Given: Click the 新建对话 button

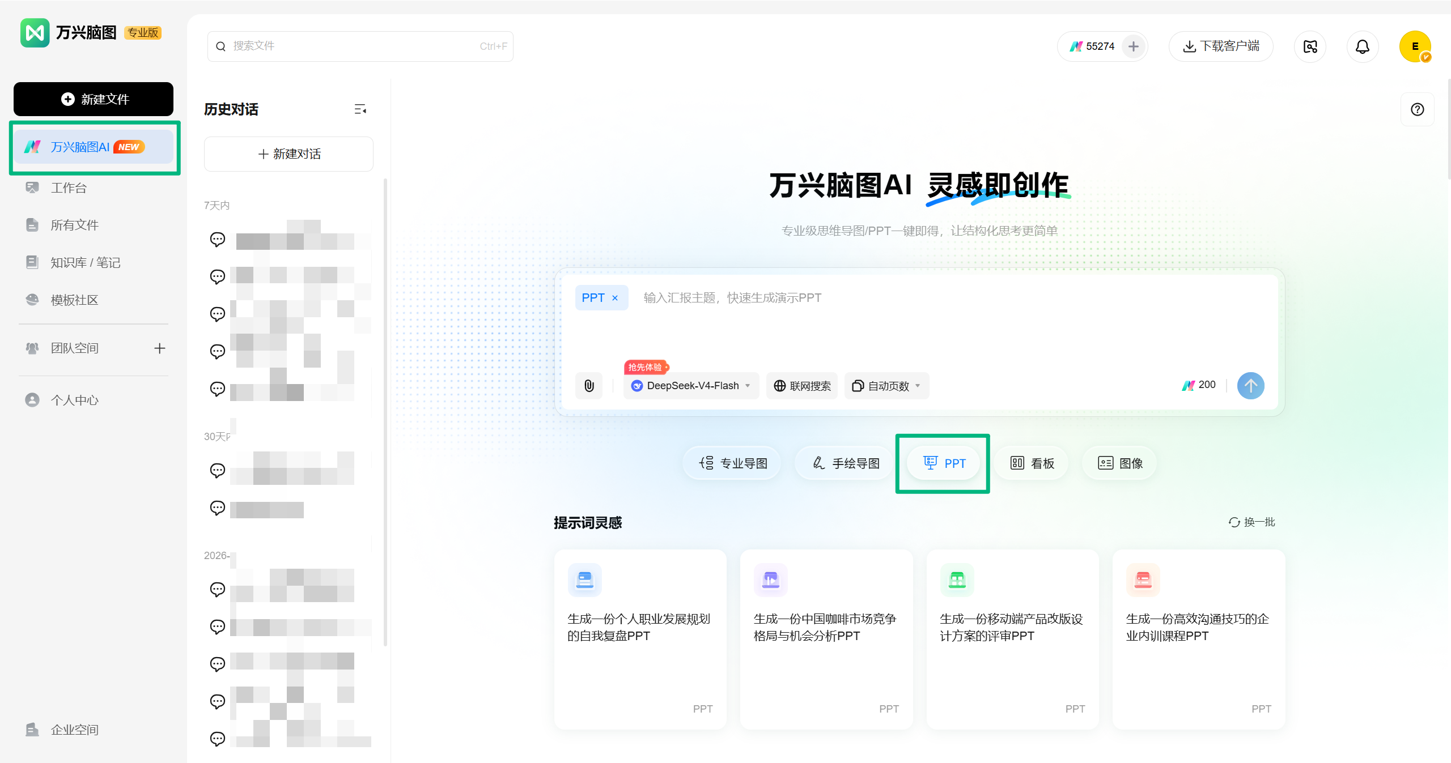Looking at the screenshot, I should coord(288,154).
